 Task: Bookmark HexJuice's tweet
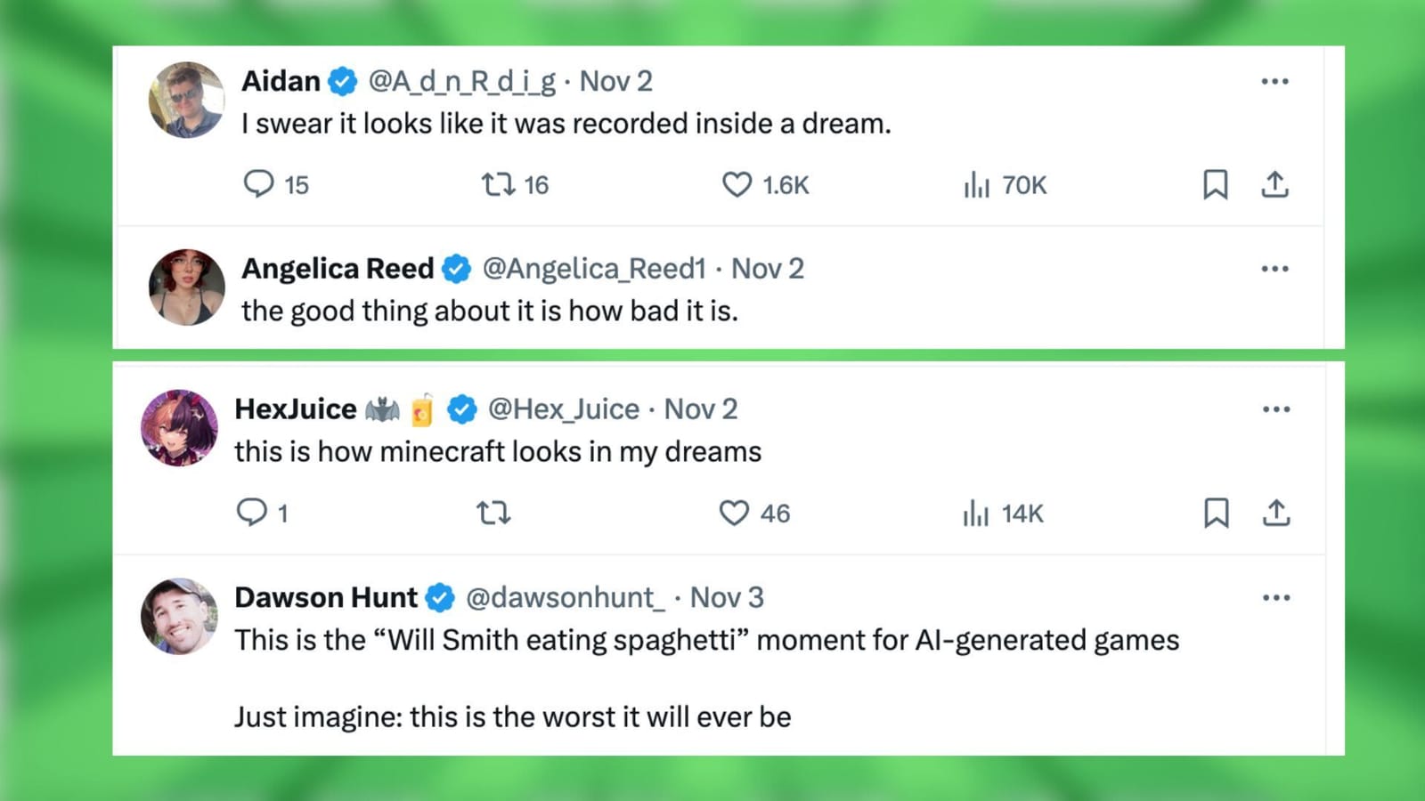coord(1217,513)
